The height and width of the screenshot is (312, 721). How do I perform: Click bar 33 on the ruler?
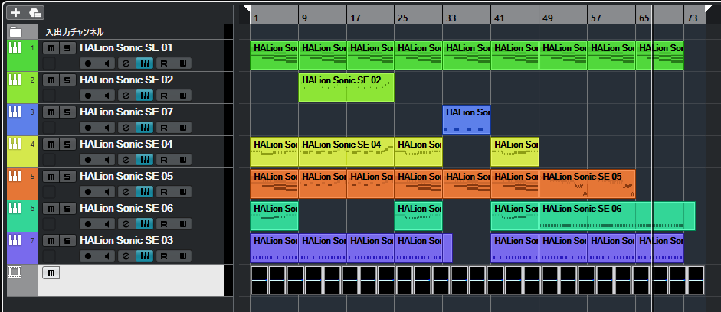451,19
